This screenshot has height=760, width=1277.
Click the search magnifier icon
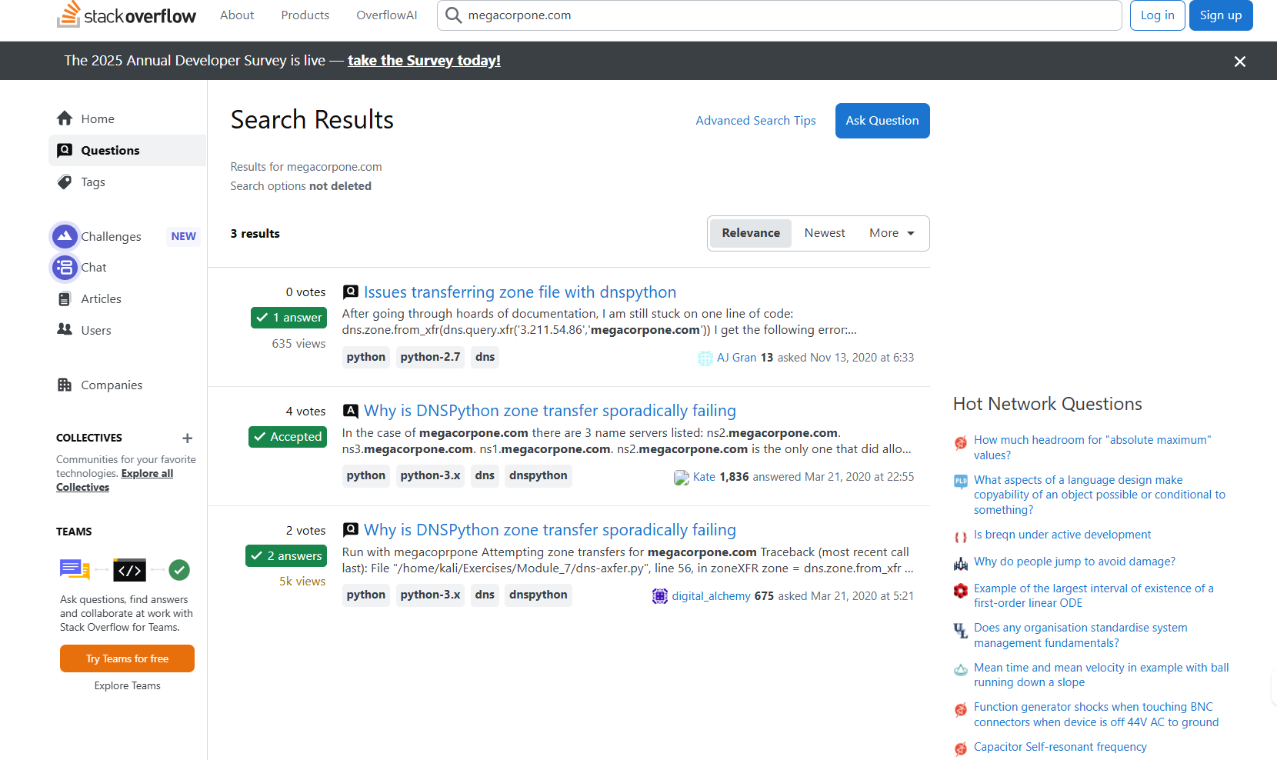coord(454,15)
